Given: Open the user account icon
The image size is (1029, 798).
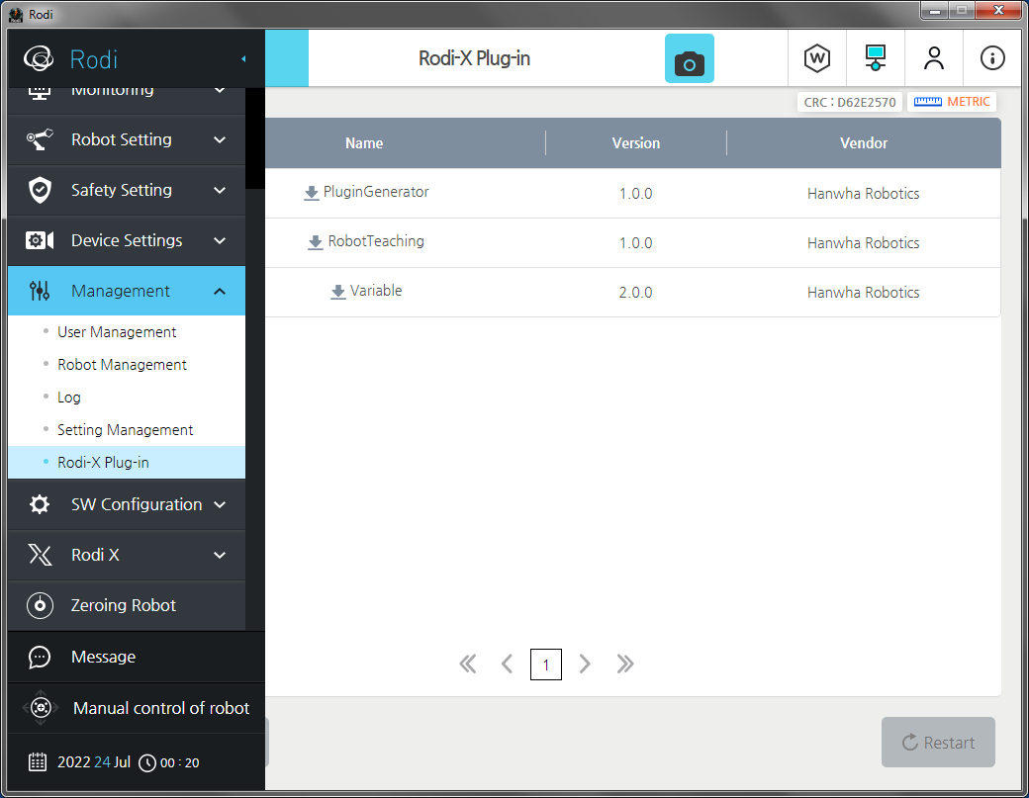Looking at the screenshot, I should [x=933, y=58].
